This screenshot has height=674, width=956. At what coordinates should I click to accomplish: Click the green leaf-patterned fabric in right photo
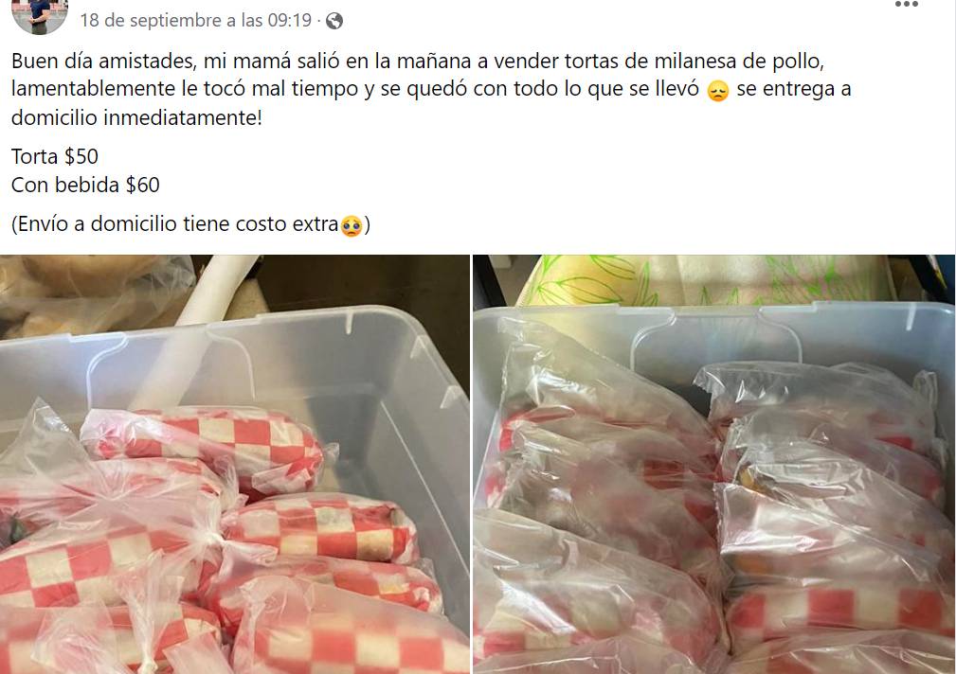tap(701, 280)
